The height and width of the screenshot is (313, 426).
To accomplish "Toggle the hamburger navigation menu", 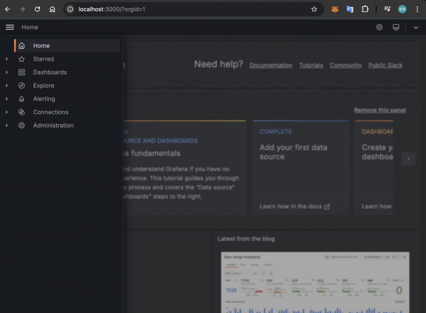I will [x=10, y=27].
